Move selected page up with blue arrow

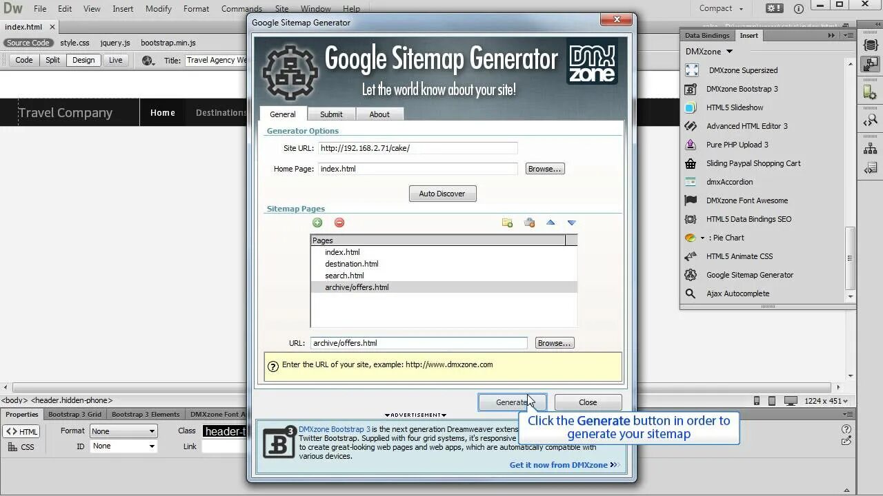click(x=550, y=223)
